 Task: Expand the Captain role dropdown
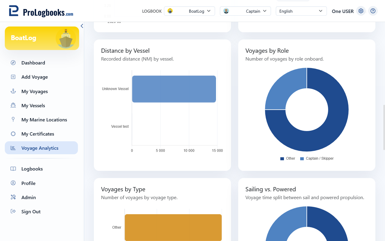(x=245, y=11)
